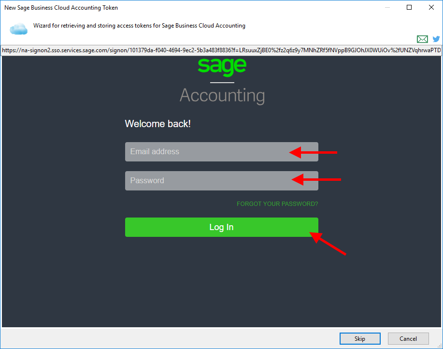Click the cloud wizard icon
This screenshot has height=349, width=443.
(19, 29)
